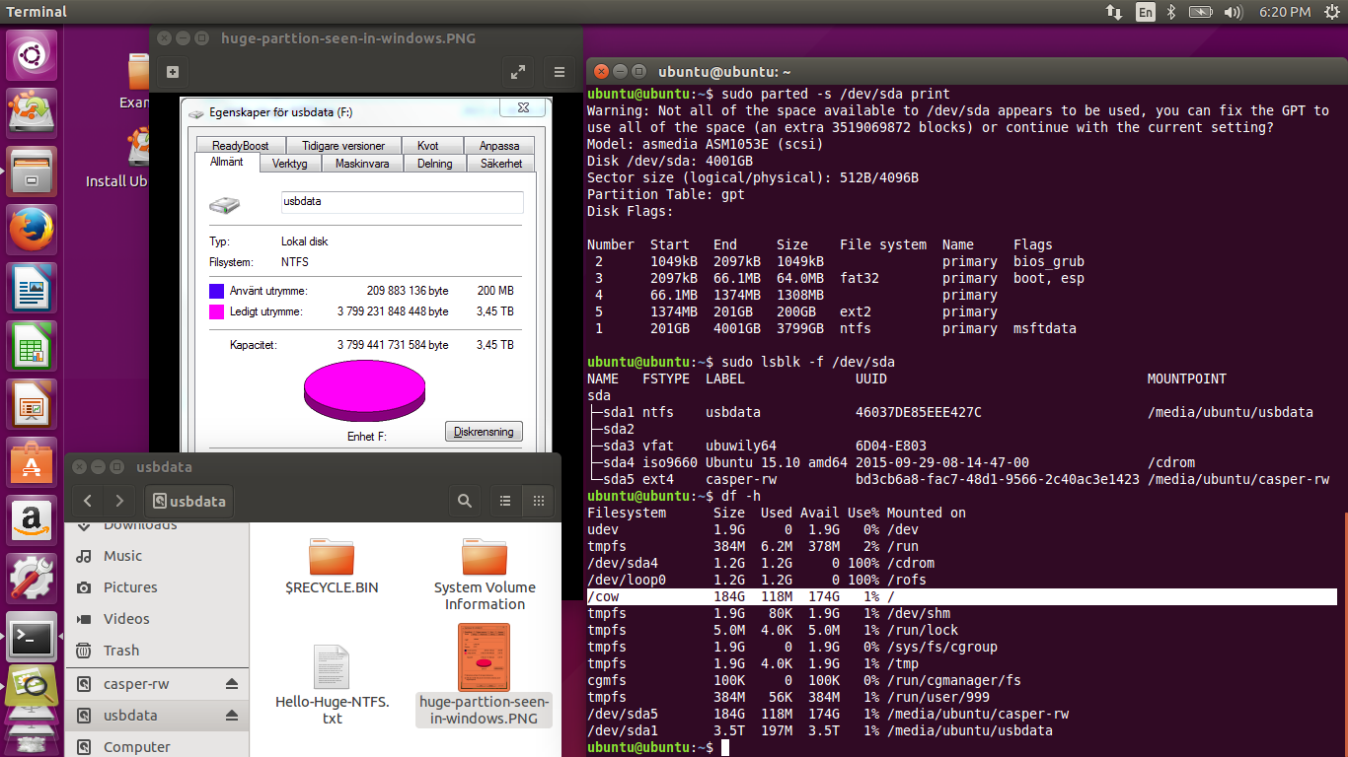The width and height of the screenshot is (1348, 757).
Task: Open the Ubuntu Dash from the launcher
Action: coord(33,56)
